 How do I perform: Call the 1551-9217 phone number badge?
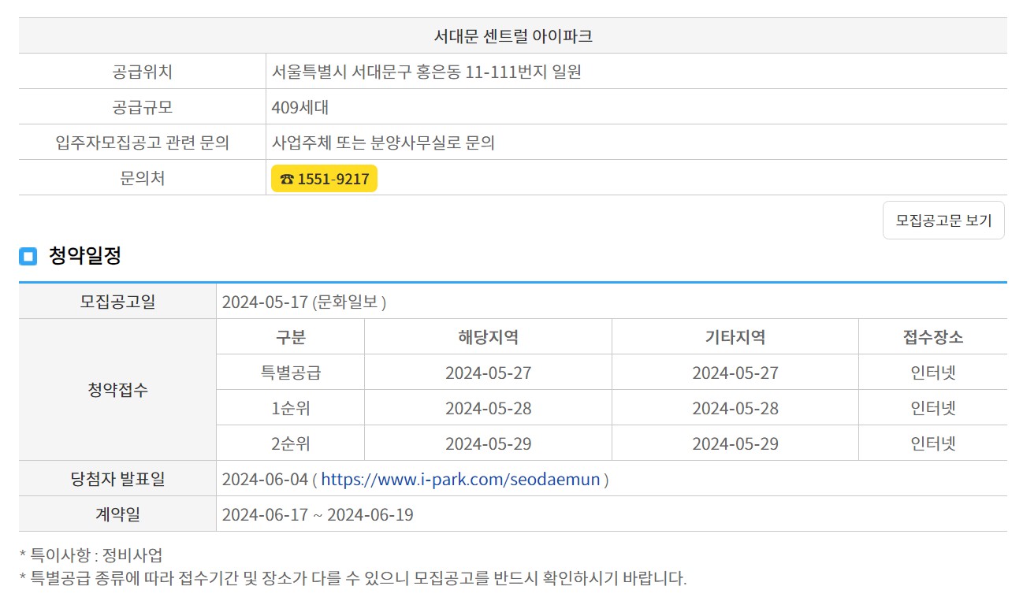(324, 179)
